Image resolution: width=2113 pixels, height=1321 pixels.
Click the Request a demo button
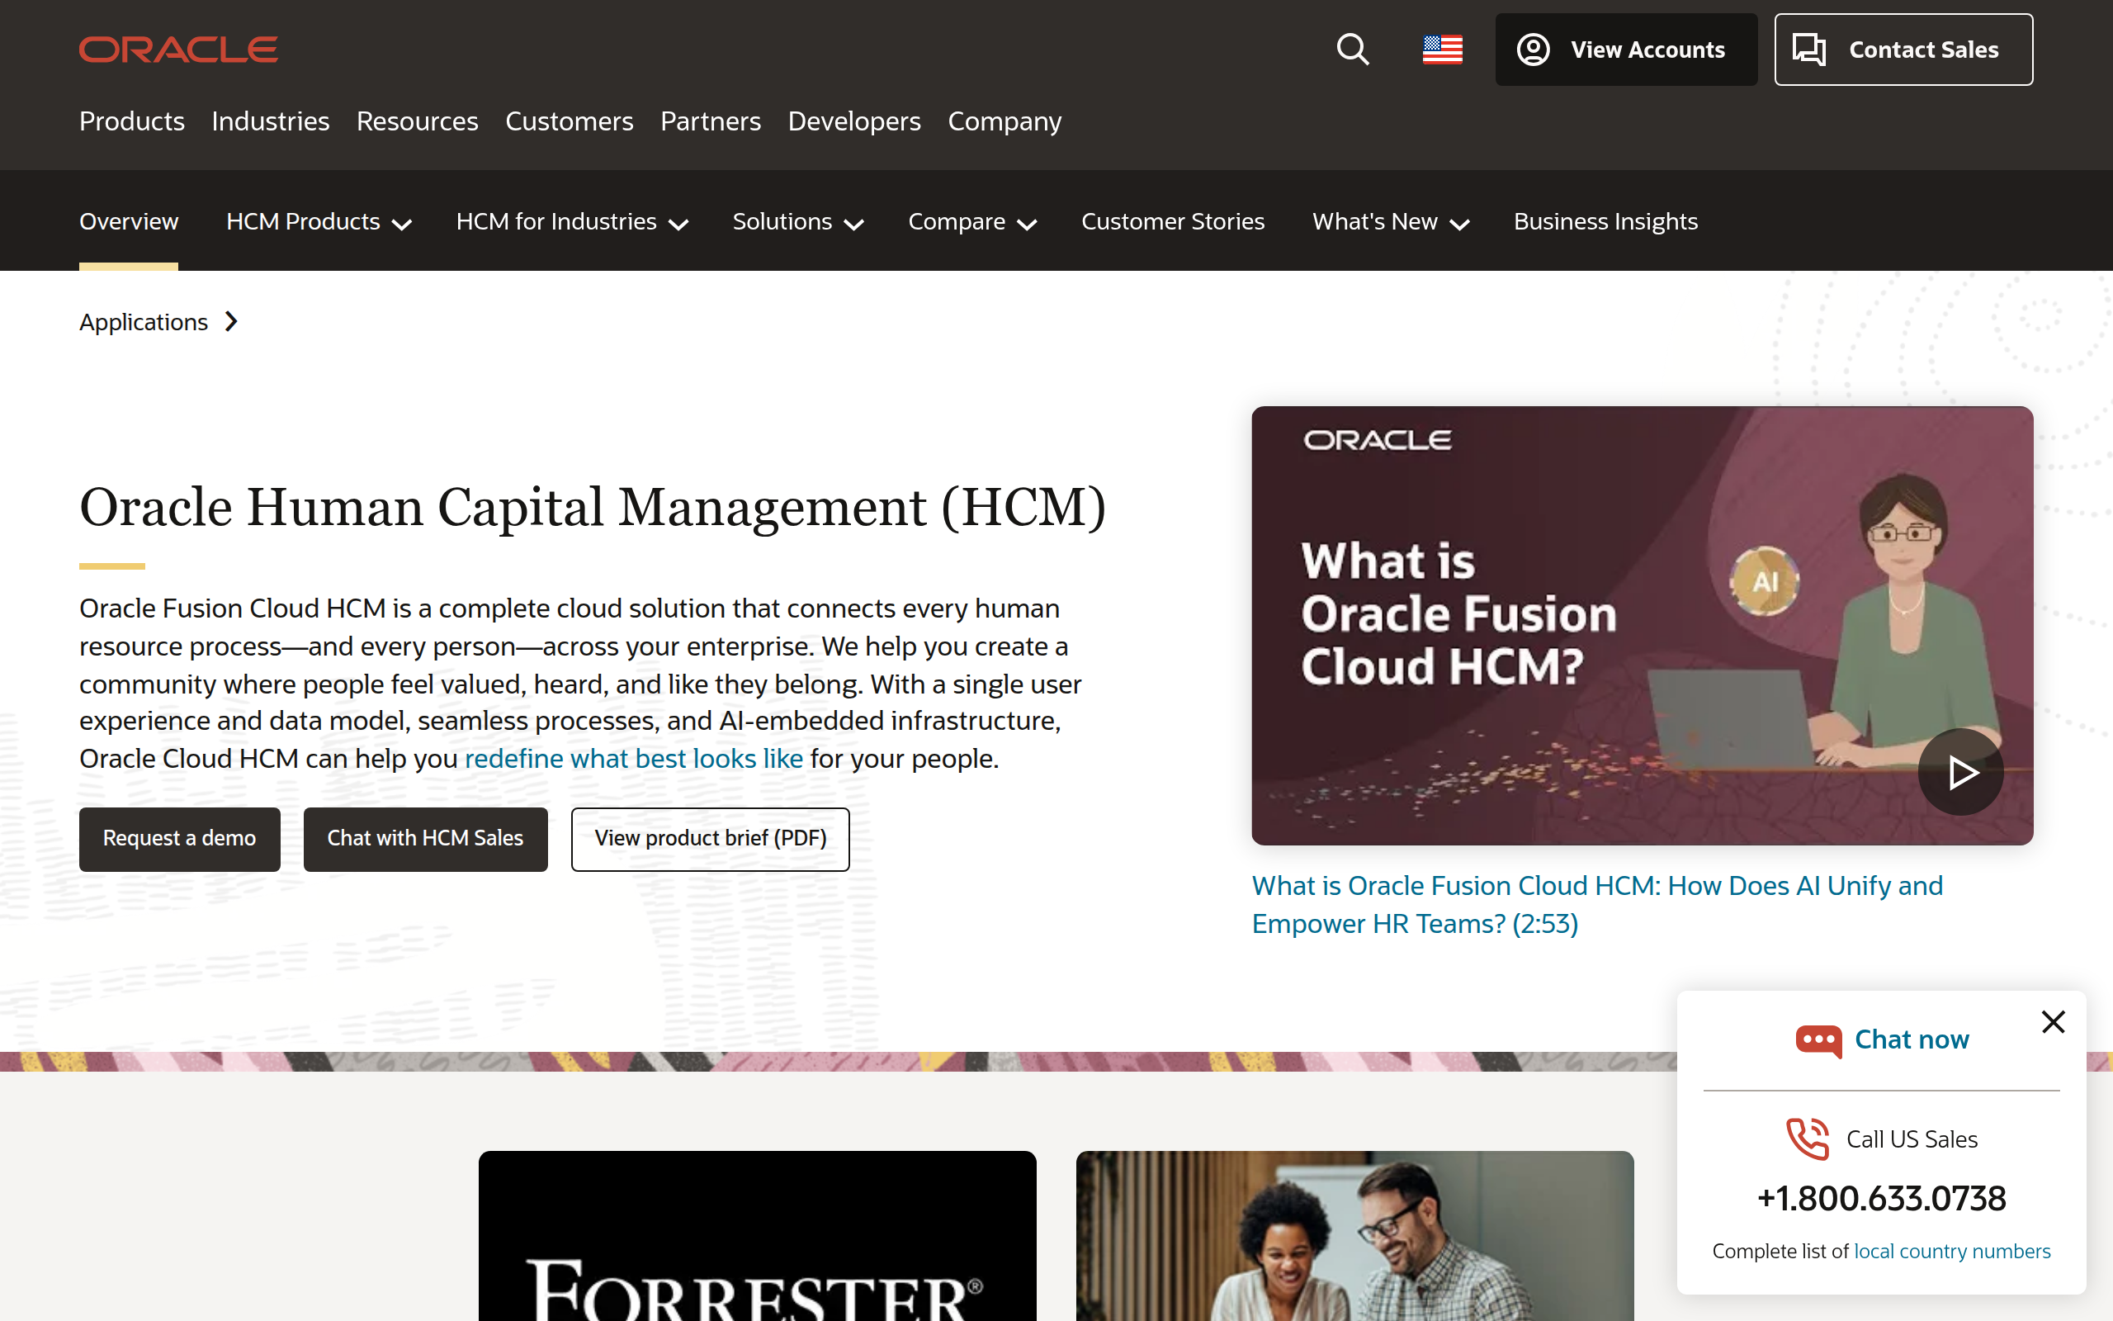[179, 839]
